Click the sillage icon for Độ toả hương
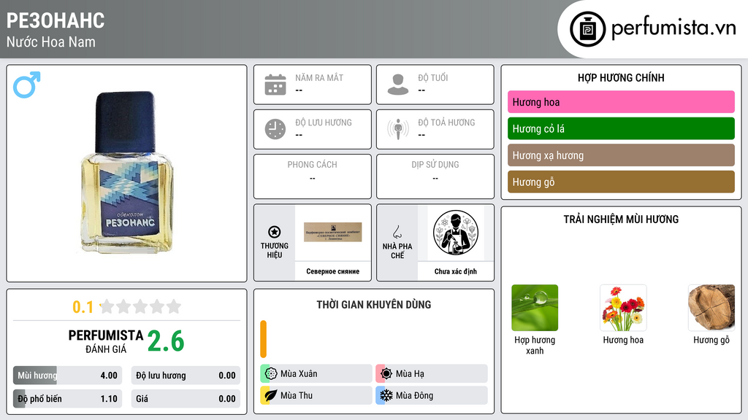 point(398,129)
